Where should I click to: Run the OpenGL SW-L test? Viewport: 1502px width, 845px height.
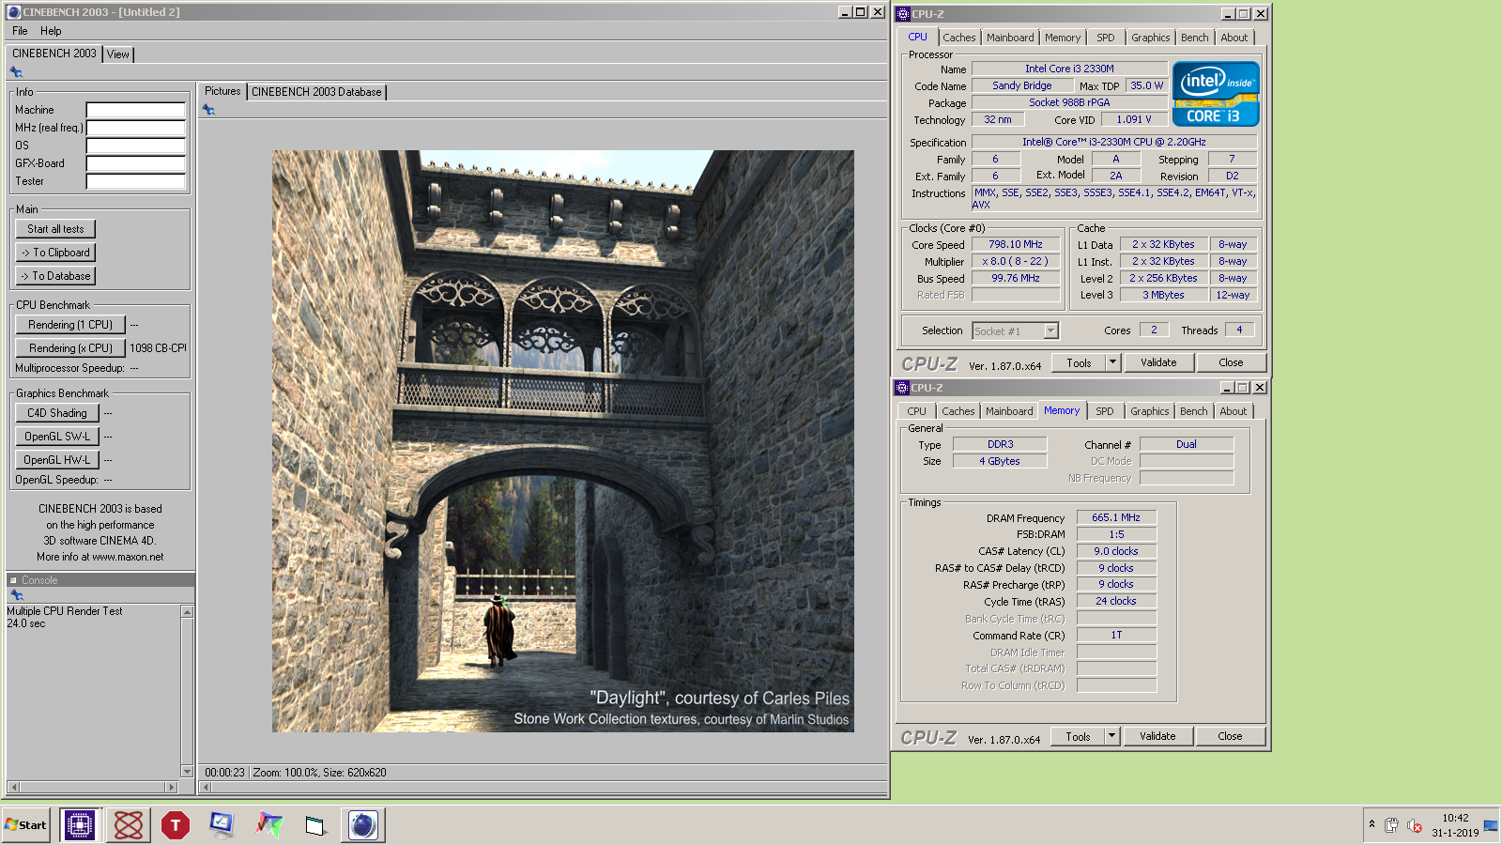[x=57, y=437]
